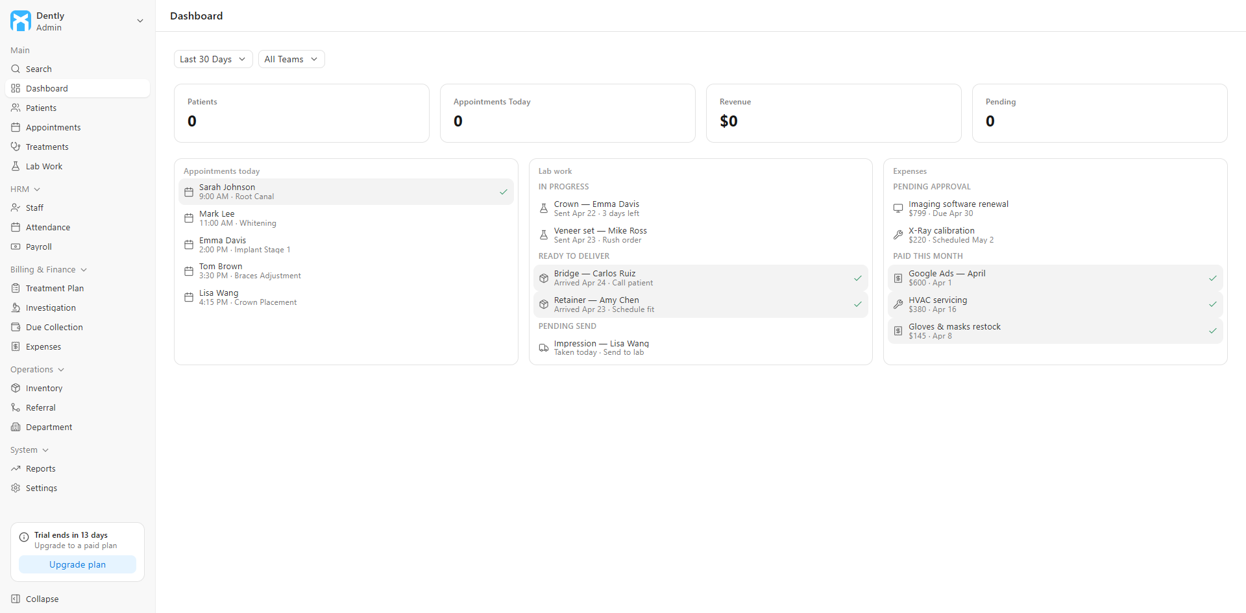Viewport: 1246px width, 613px height.
Task: Open the Last 30 Days dropdown
Action: [213, 59]
